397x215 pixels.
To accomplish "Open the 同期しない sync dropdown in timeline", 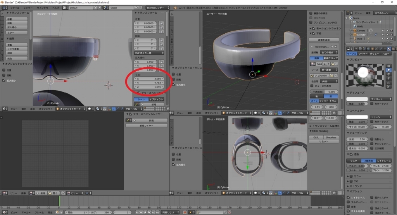I will pyautogui.click(x=171, y=212).
